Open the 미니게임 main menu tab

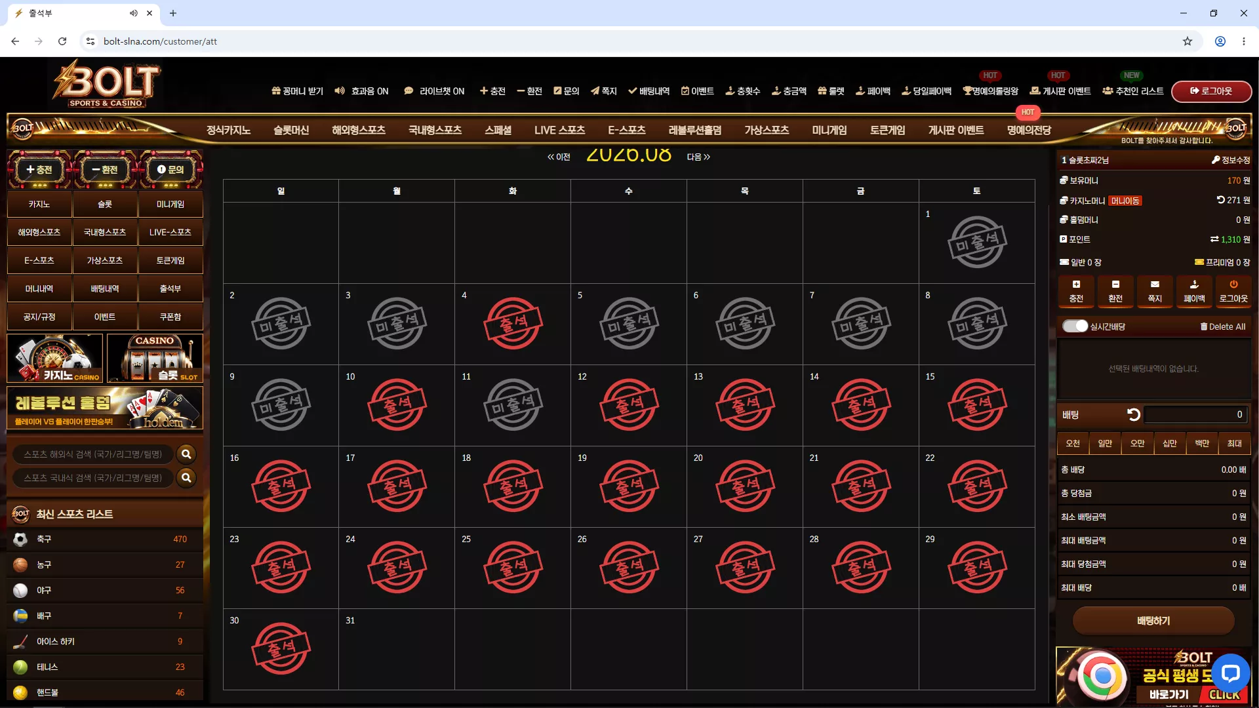pos(829,130)
